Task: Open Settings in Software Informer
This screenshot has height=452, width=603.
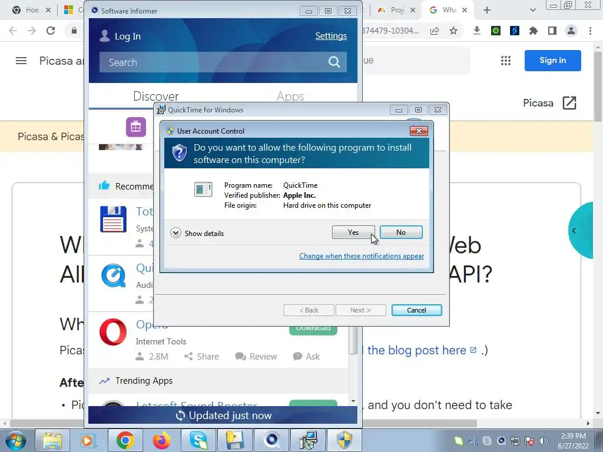Action: coord(331,36)
